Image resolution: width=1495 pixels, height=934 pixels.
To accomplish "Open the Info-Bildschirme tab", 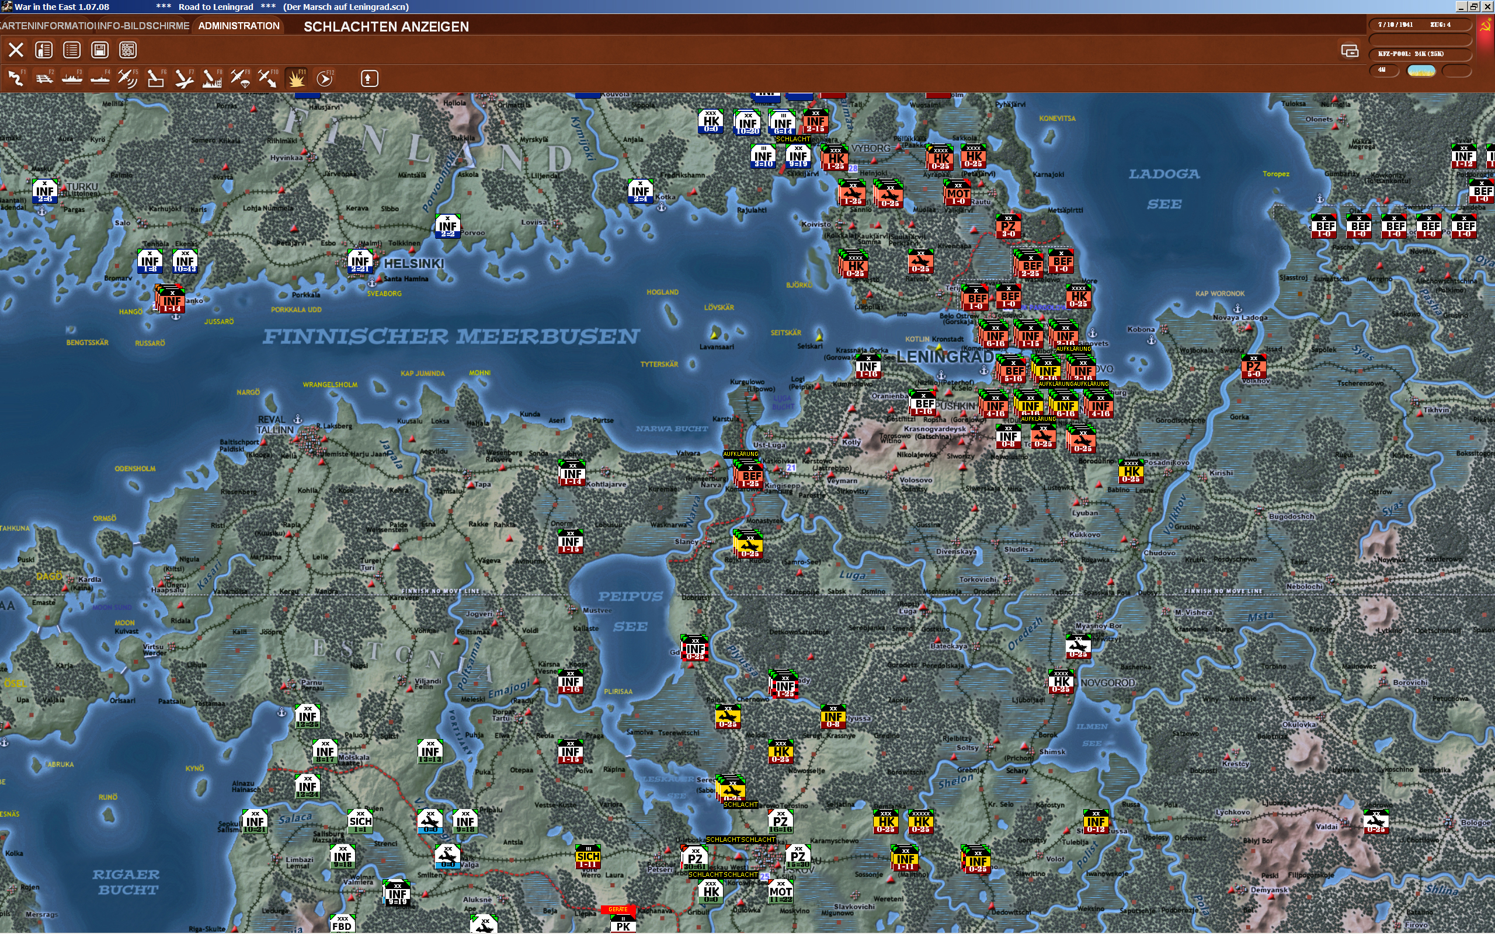I will coord(143,26).
